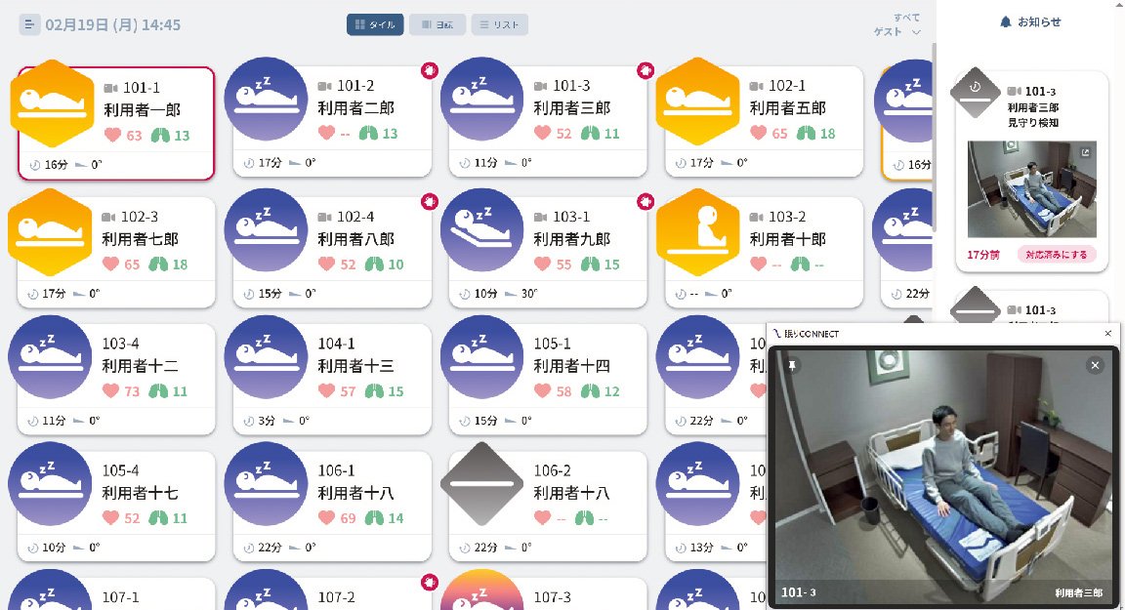Click 対応済みにする button in notification
This screenshot has width=1125, height=610.
click(x=1057, y=255)
